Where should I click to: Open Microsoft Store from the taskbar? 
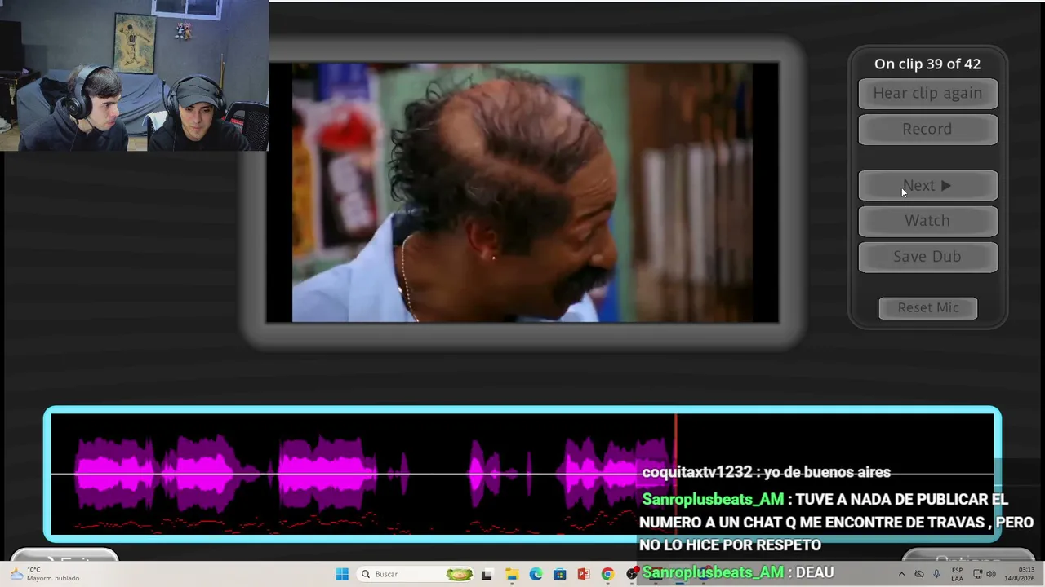tap(559, 574)
